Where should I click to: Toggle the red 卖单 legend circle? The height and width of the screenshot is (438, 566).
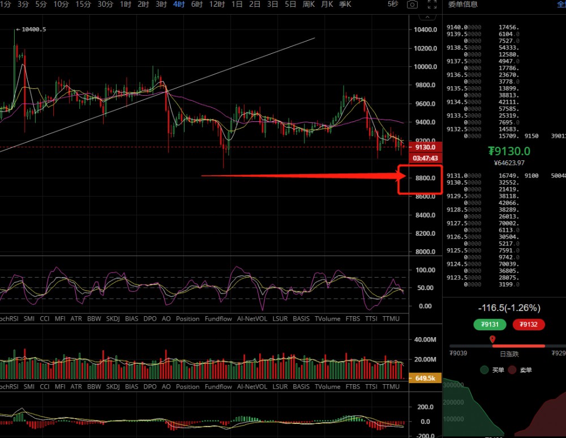coord(512,370)
